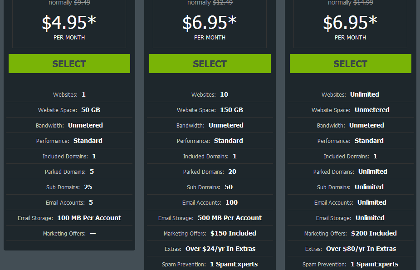
Task: Click the 150 GB Website Space row
Action: point(210,110)
